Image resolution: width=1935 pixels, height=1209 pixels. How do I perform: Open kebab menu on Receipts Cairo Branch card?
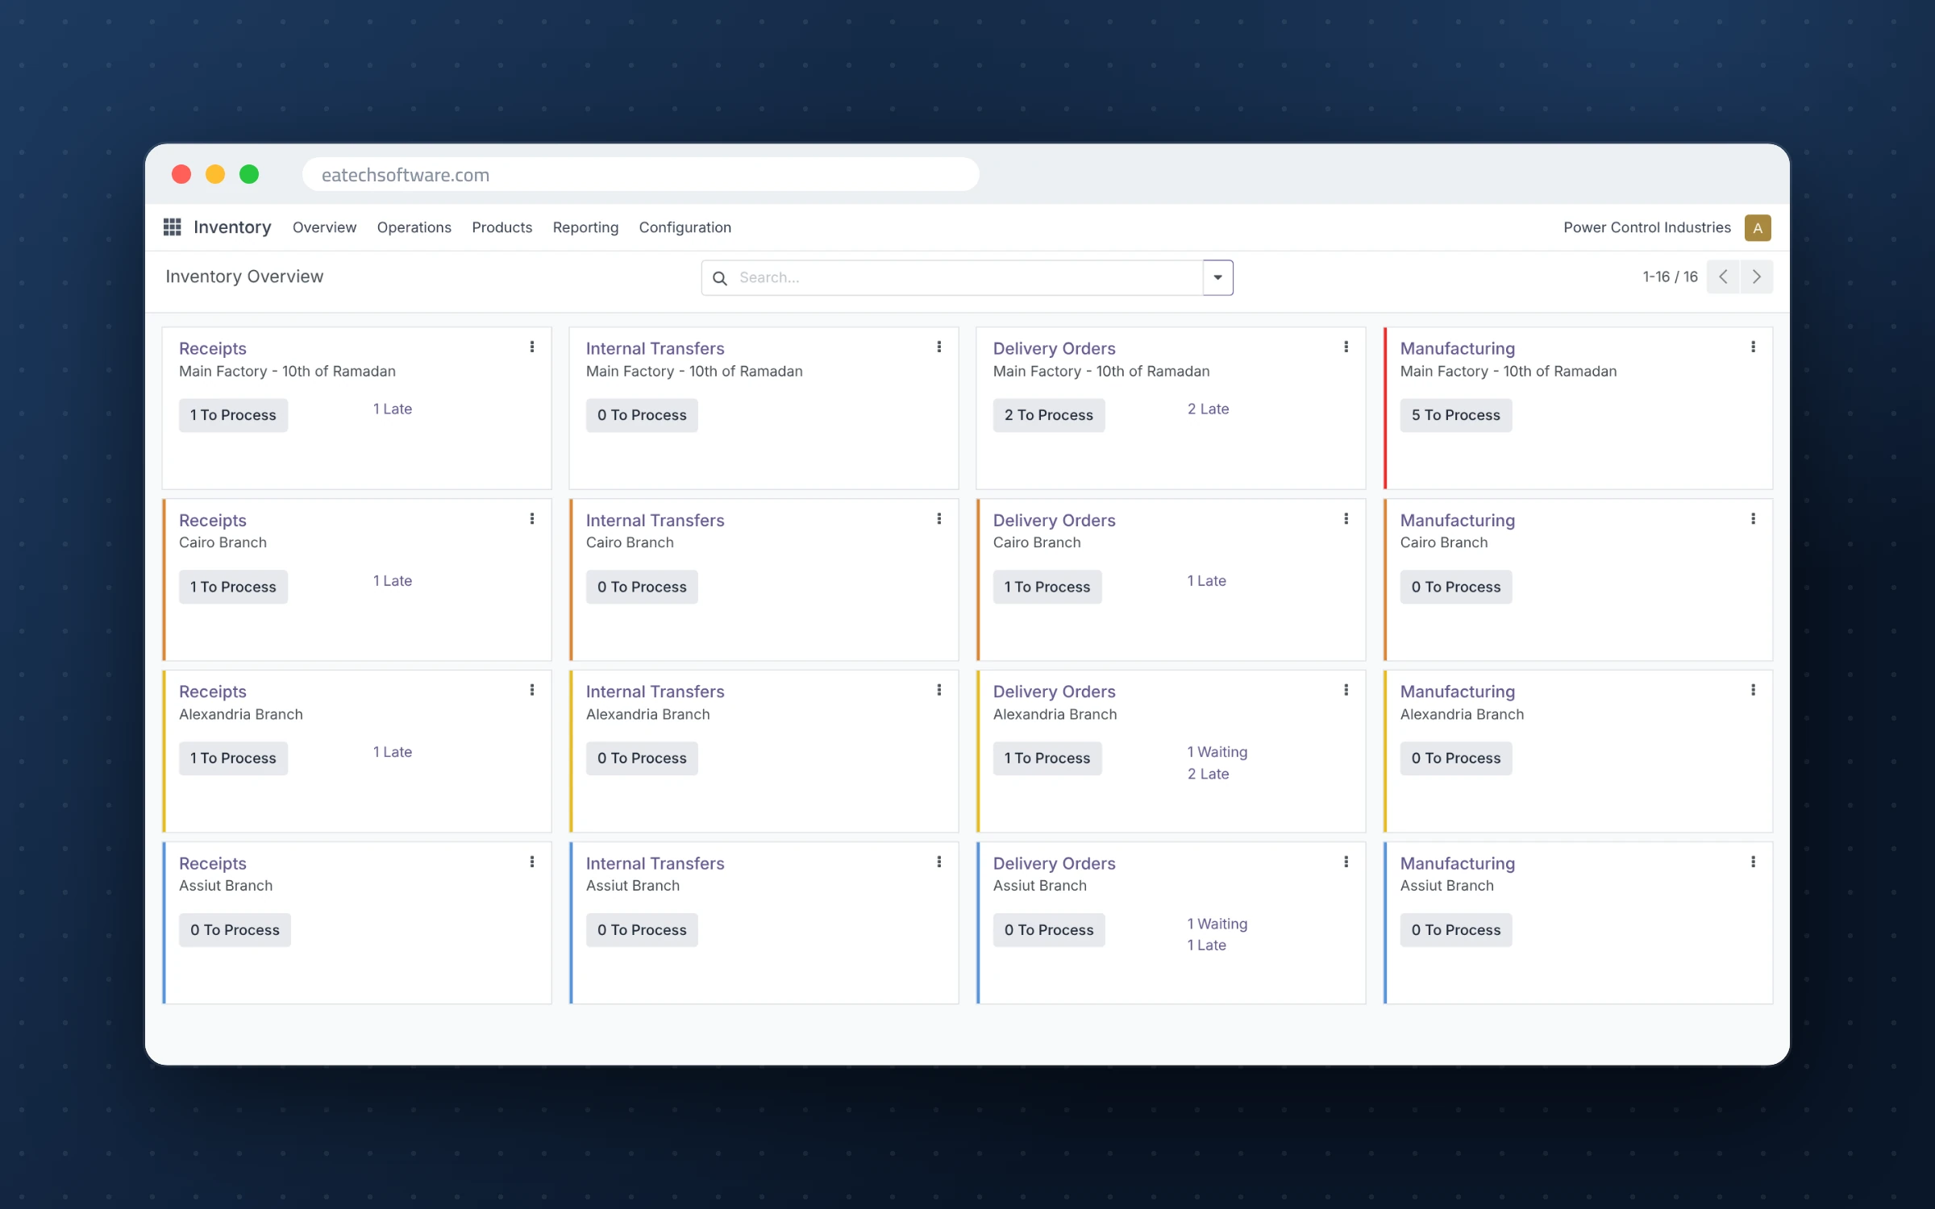tap(532, 519)
